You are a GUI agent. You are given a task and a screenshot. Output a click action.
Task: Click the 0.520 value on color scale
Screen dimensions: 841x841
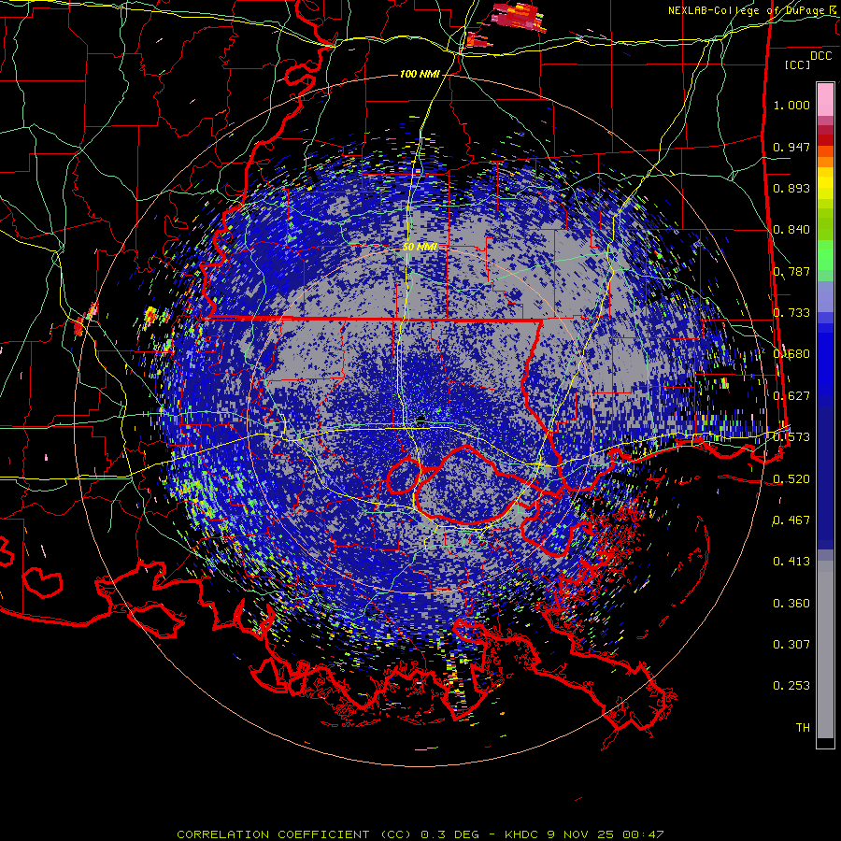[x=791, y=479]
